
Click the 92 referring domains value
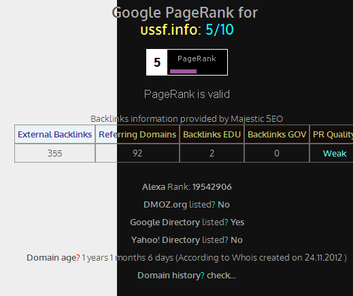(x=137, y=153)
